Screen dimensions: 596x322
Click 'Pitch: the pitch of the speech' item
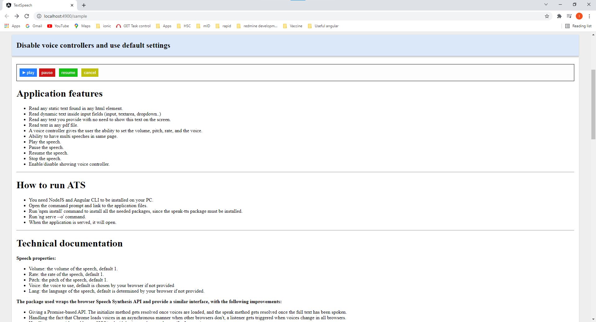68,280
